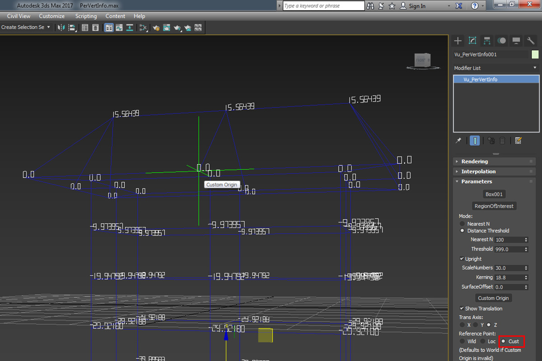This screenshot has height=361, width=542.
Task: Select the Mirror tool in toolbar
Action: pyautogui.click(x=62, y=28)
